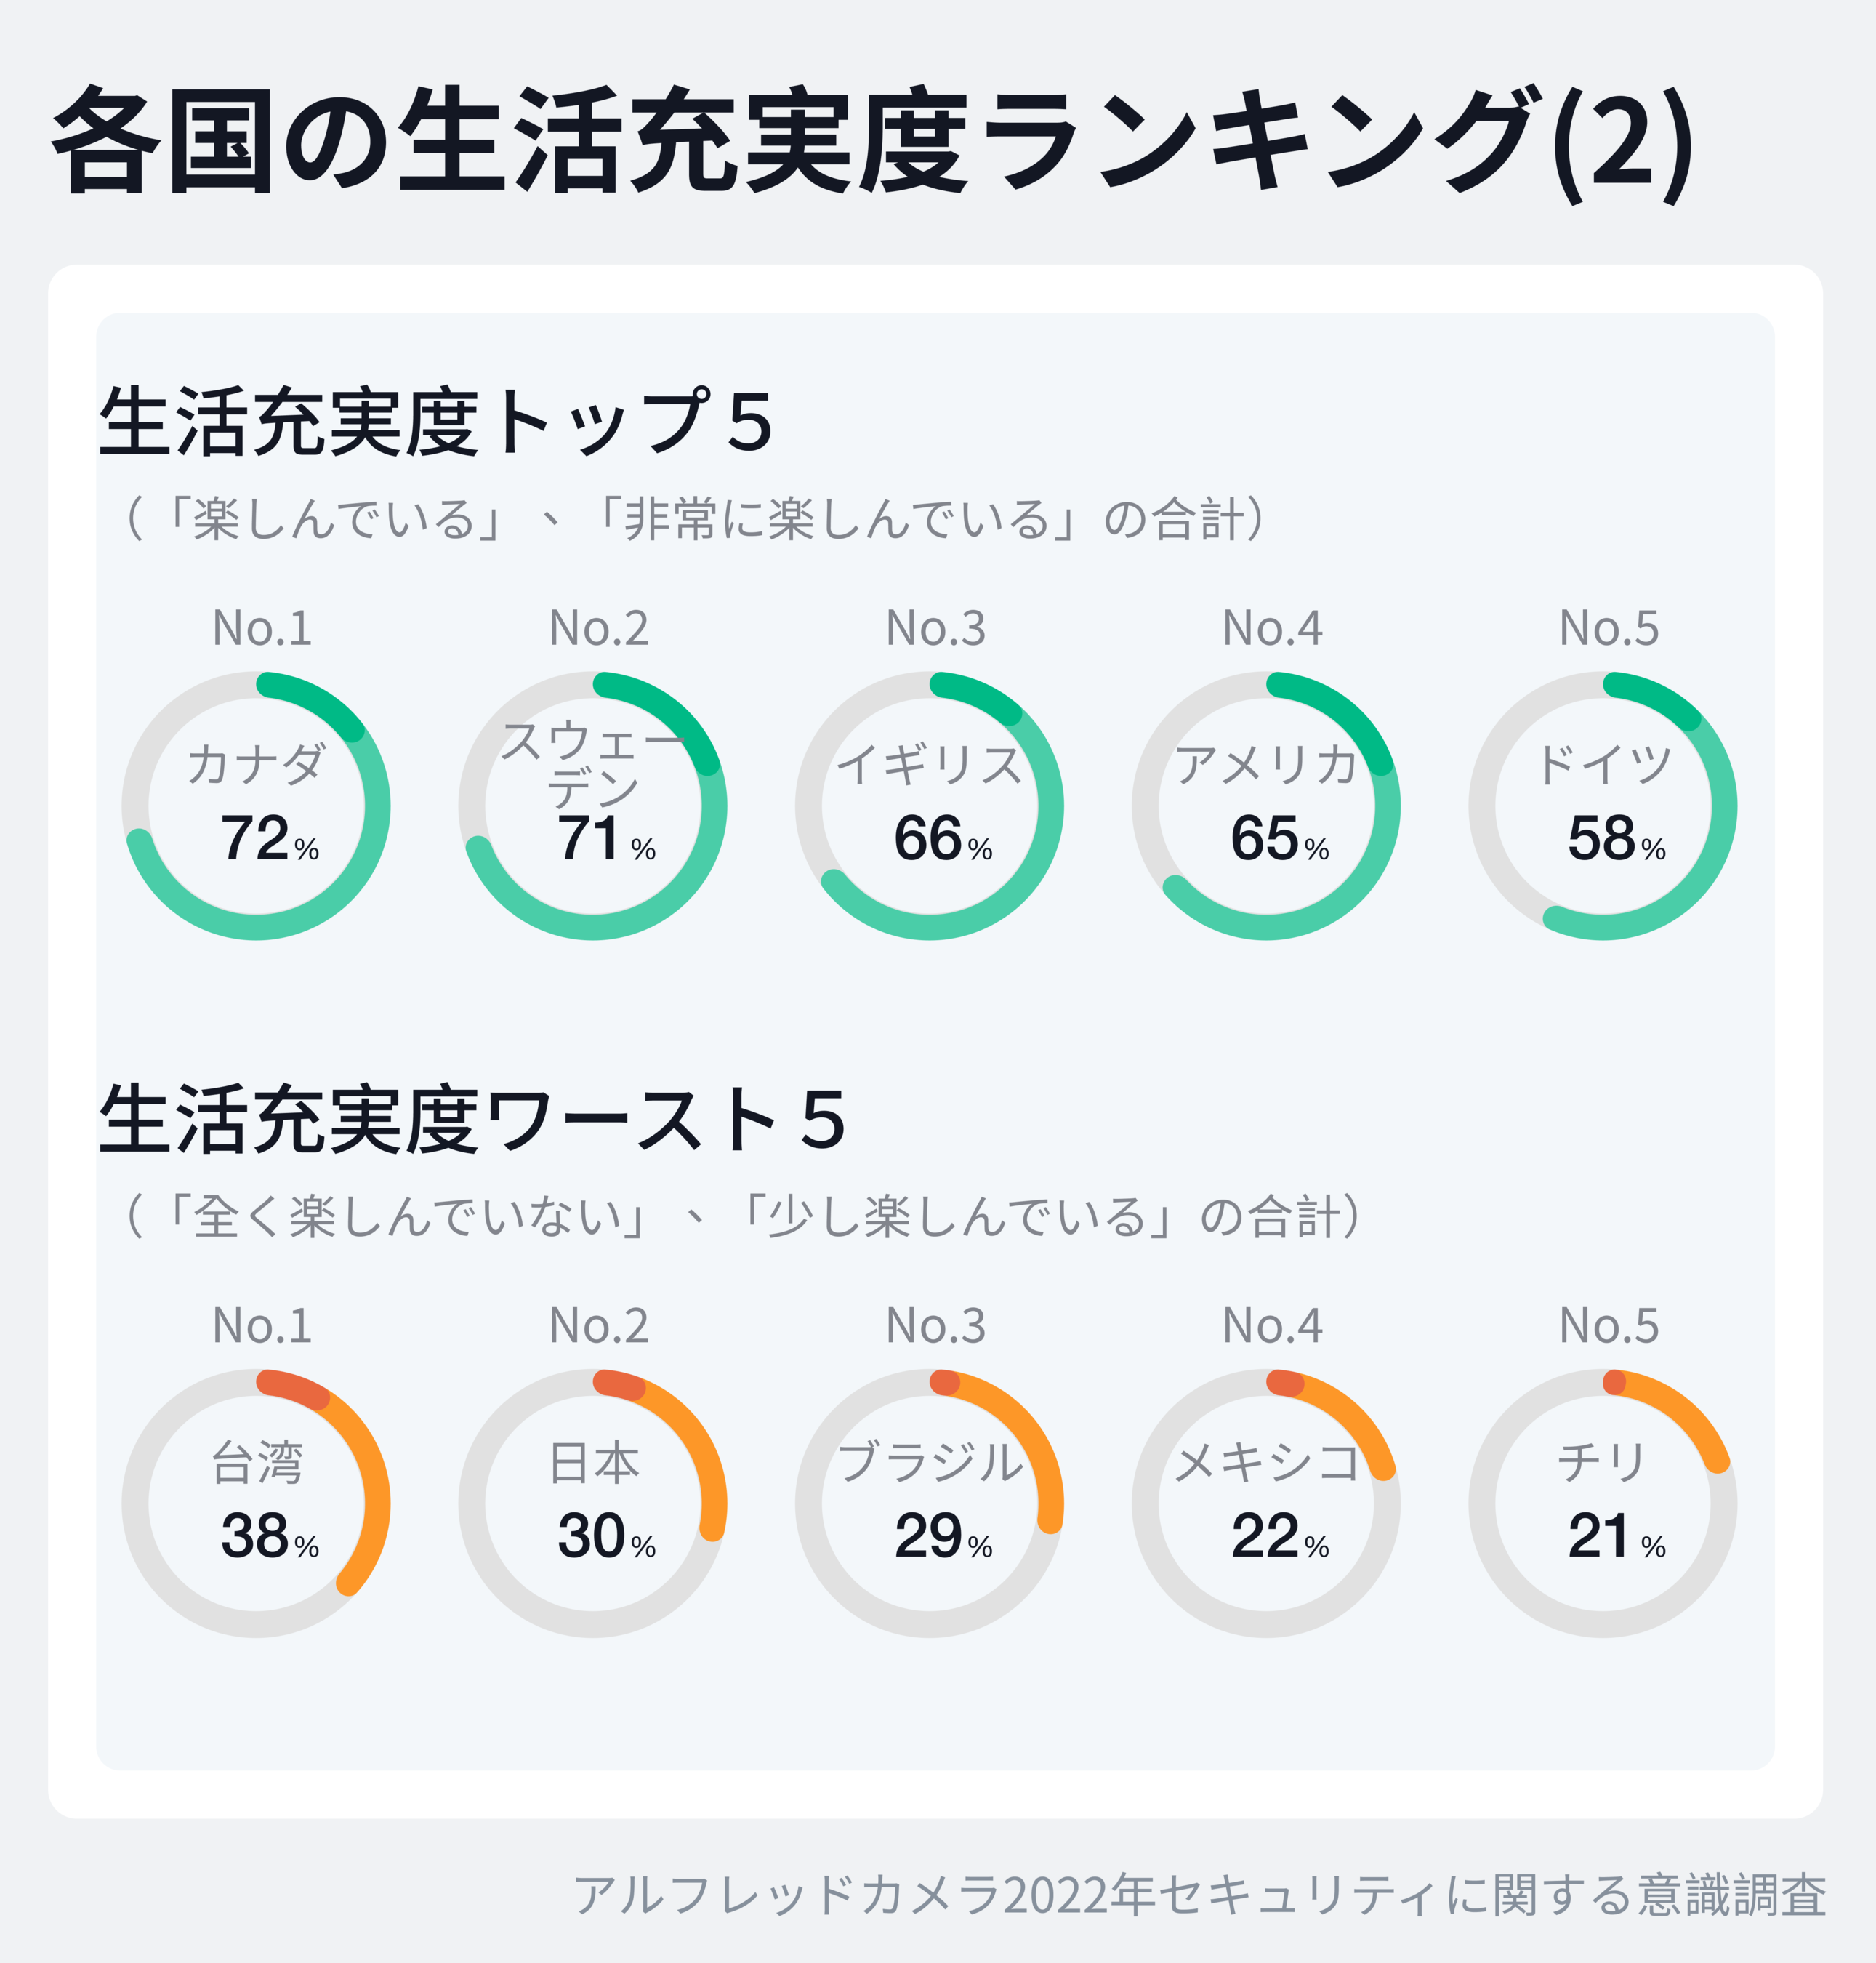The image size is (1876, 1963).
Task: Select the 日本 30% donut chart
Action: coord(593,1503)
